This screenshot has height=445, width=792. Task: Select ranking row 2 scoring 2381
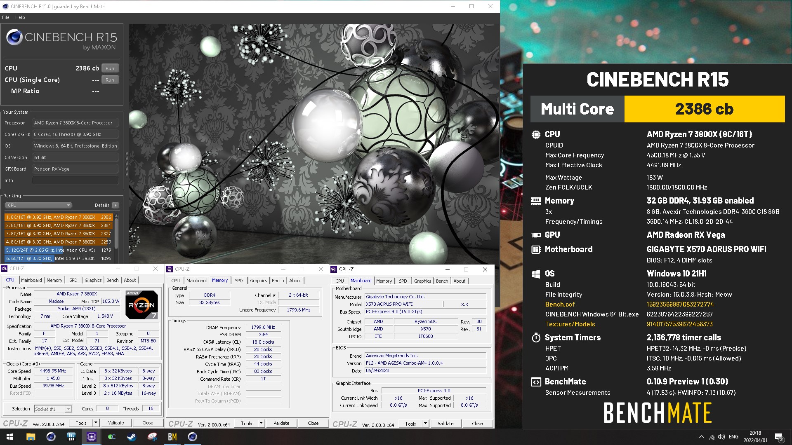coord(58,225)
